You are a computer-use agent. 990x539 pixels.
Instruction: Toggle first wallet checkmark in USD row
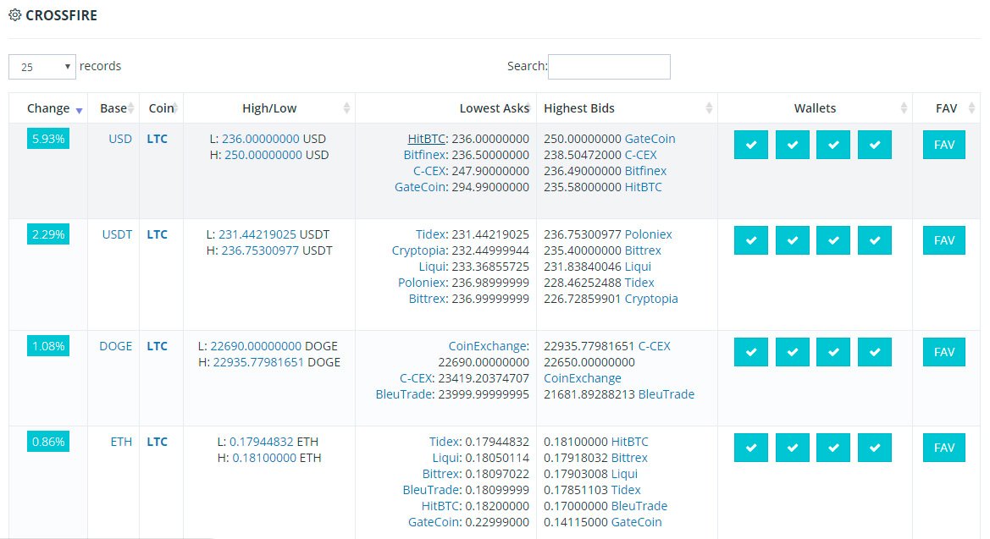[x=751, y=145]
